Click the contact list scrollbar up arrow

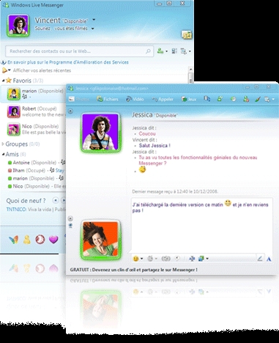191,70
